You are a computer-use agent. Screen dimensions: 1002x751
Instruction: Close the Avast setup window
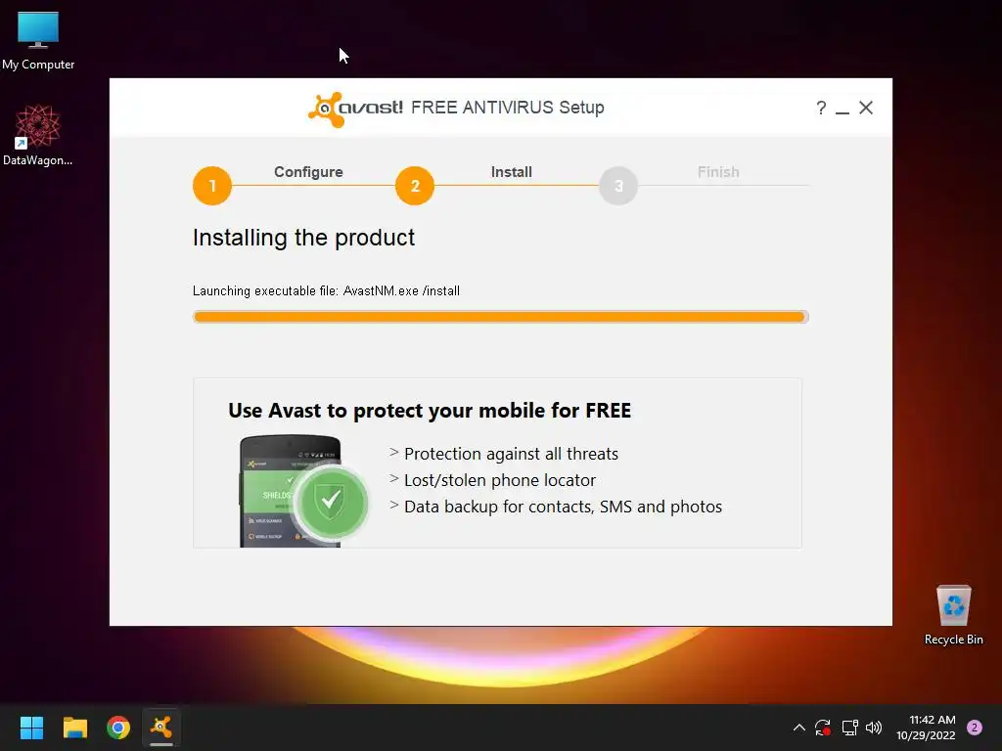[866, 108]
